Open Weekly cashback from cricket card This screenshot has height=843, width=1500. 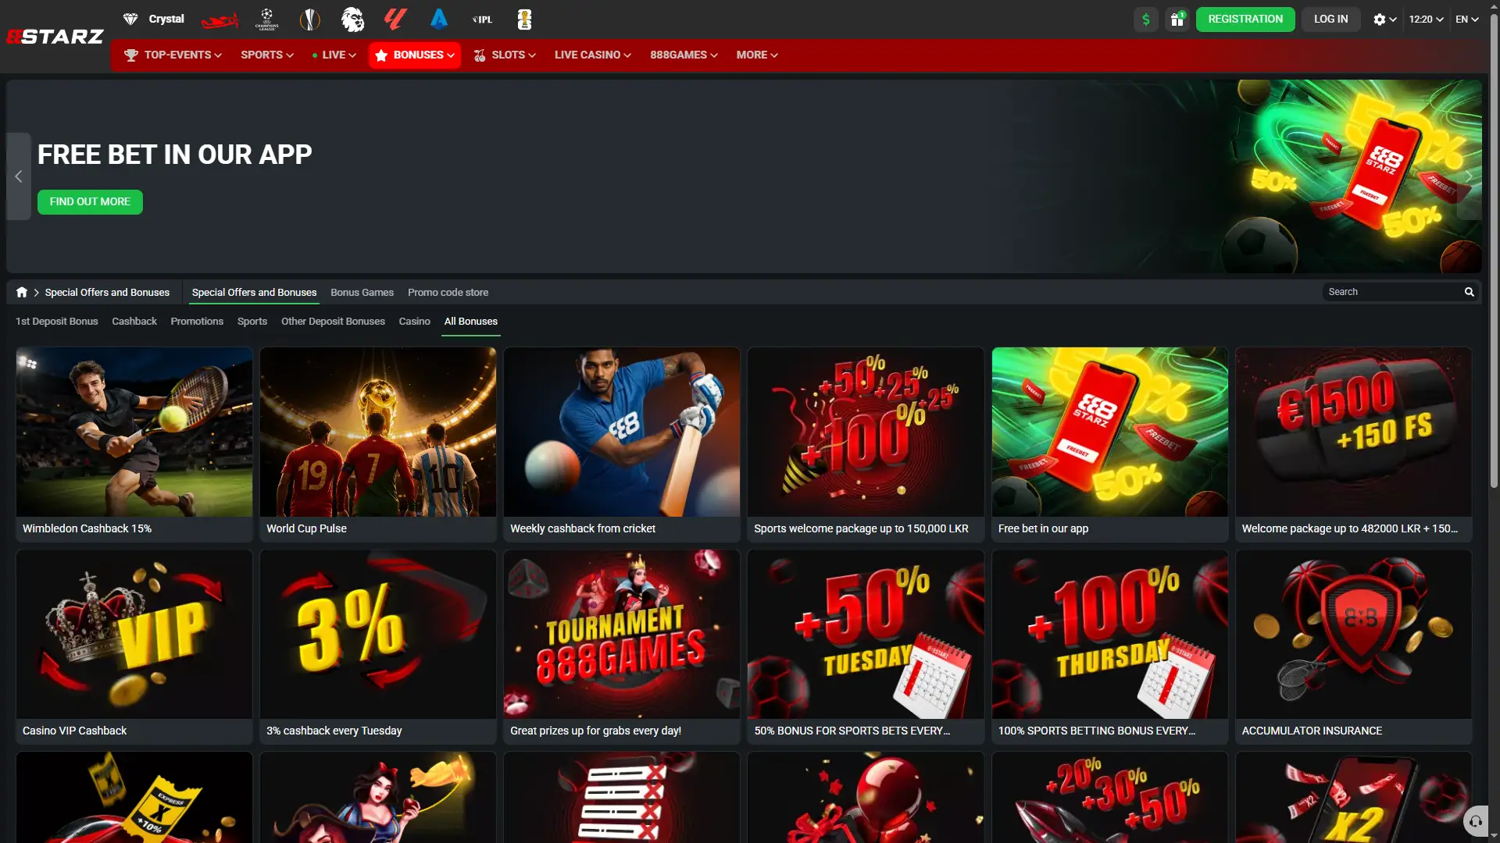click(x=622, y=445)
